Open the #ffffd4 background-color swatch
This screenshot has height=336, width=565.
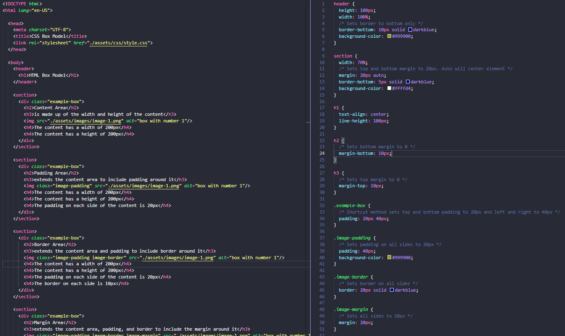(389, 88)
